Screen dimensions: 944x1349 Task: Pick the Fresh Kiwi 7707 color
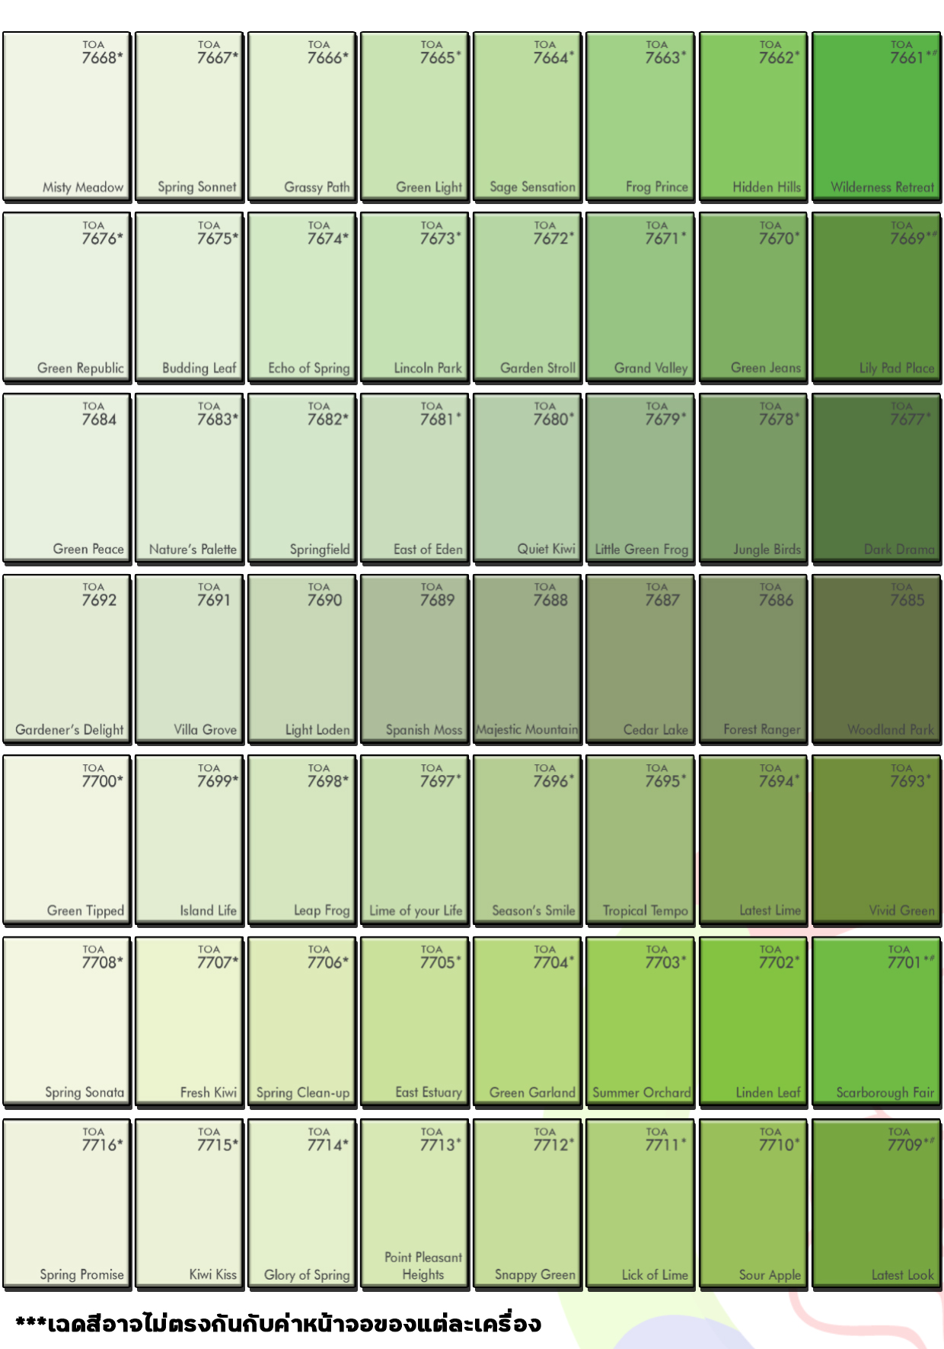[x=189, y=1022]
